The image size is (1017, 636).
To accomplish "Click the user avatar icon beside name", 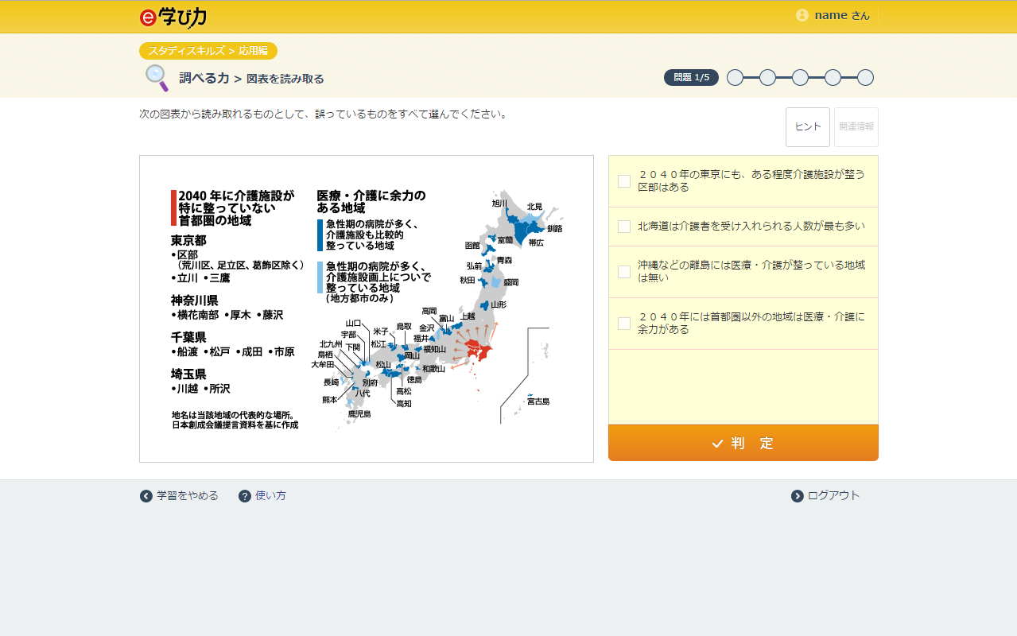I will click(x=802, y=15).
